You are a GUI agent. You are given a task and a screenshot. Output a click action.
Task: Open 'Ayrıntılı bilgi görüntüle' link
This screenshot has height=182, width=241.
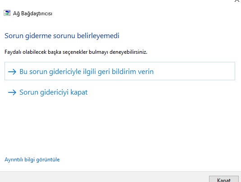[32, 160]
